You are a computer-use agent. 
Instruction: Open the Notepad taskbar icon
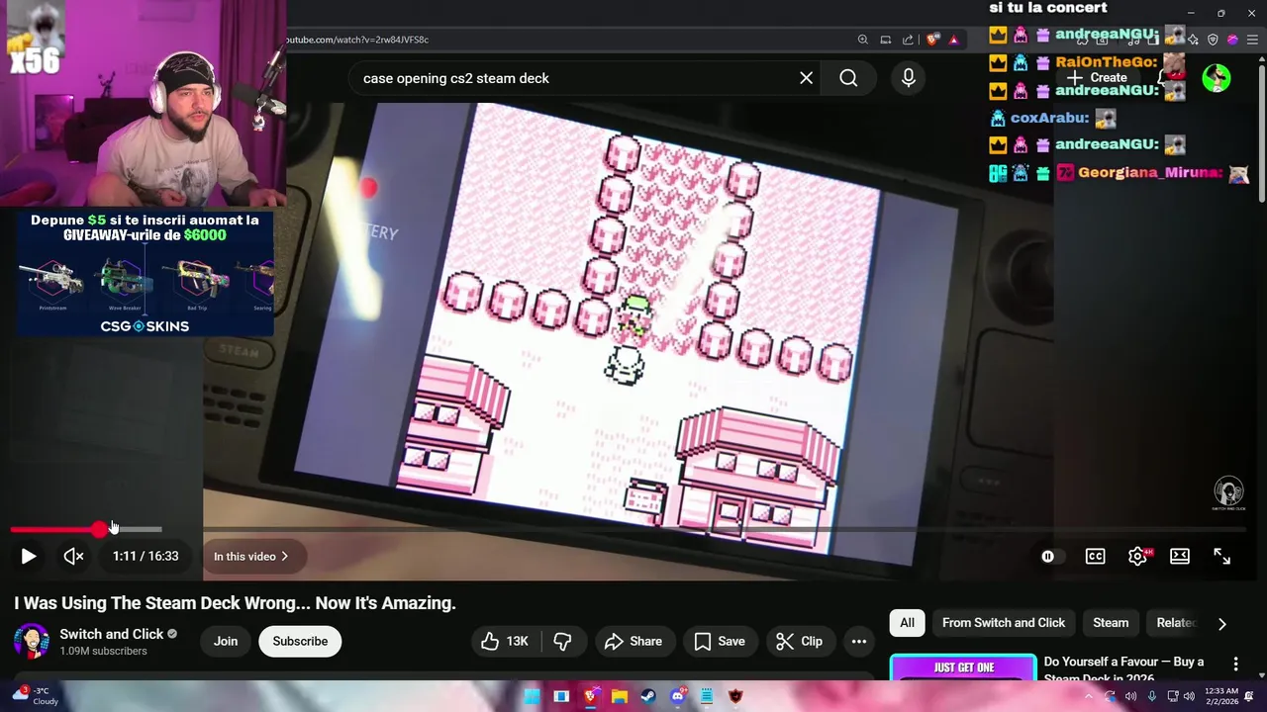coord(707,696)
